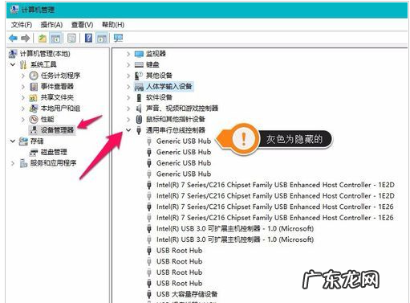
Task: Open the 文件(F) menu
Action: pos(22,25)
